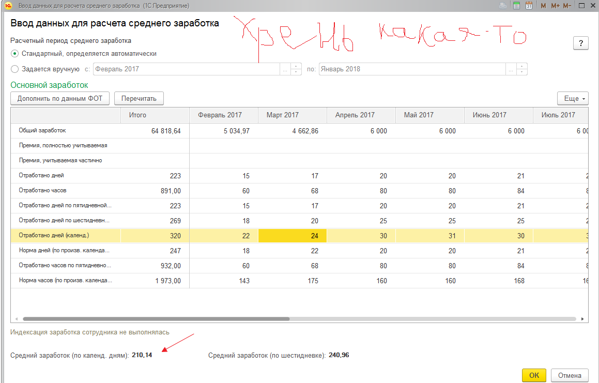
Task: Click the 'Дополнить по данным ФОТ' button
Action: (60, 98)
